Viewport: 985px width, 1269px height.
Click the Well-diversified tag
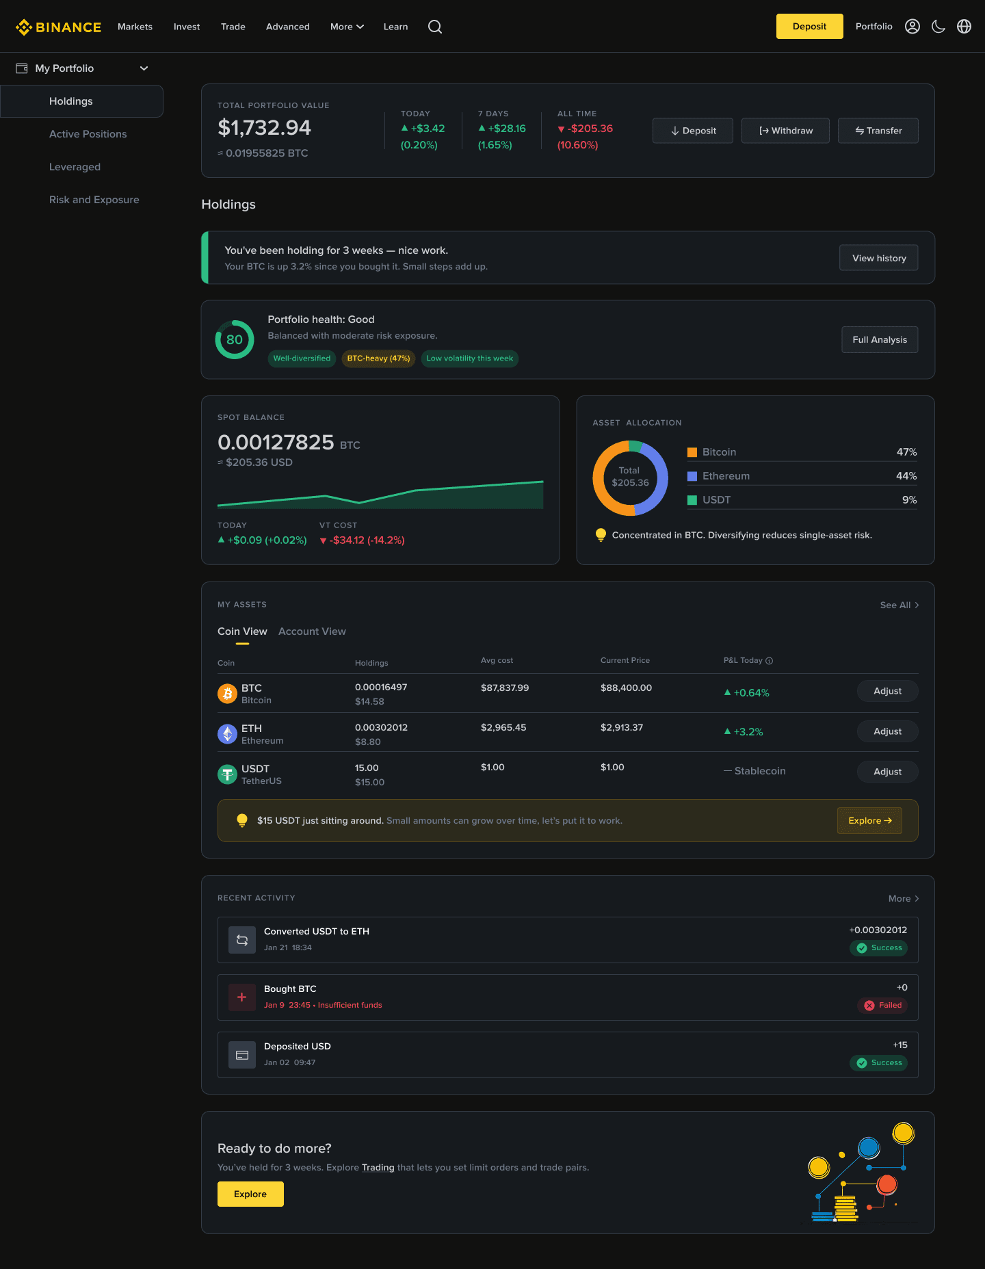[x=302, y=358]
